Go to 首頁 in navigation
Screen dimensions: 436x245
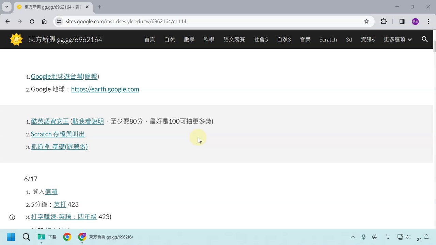(x=150, y=39)
